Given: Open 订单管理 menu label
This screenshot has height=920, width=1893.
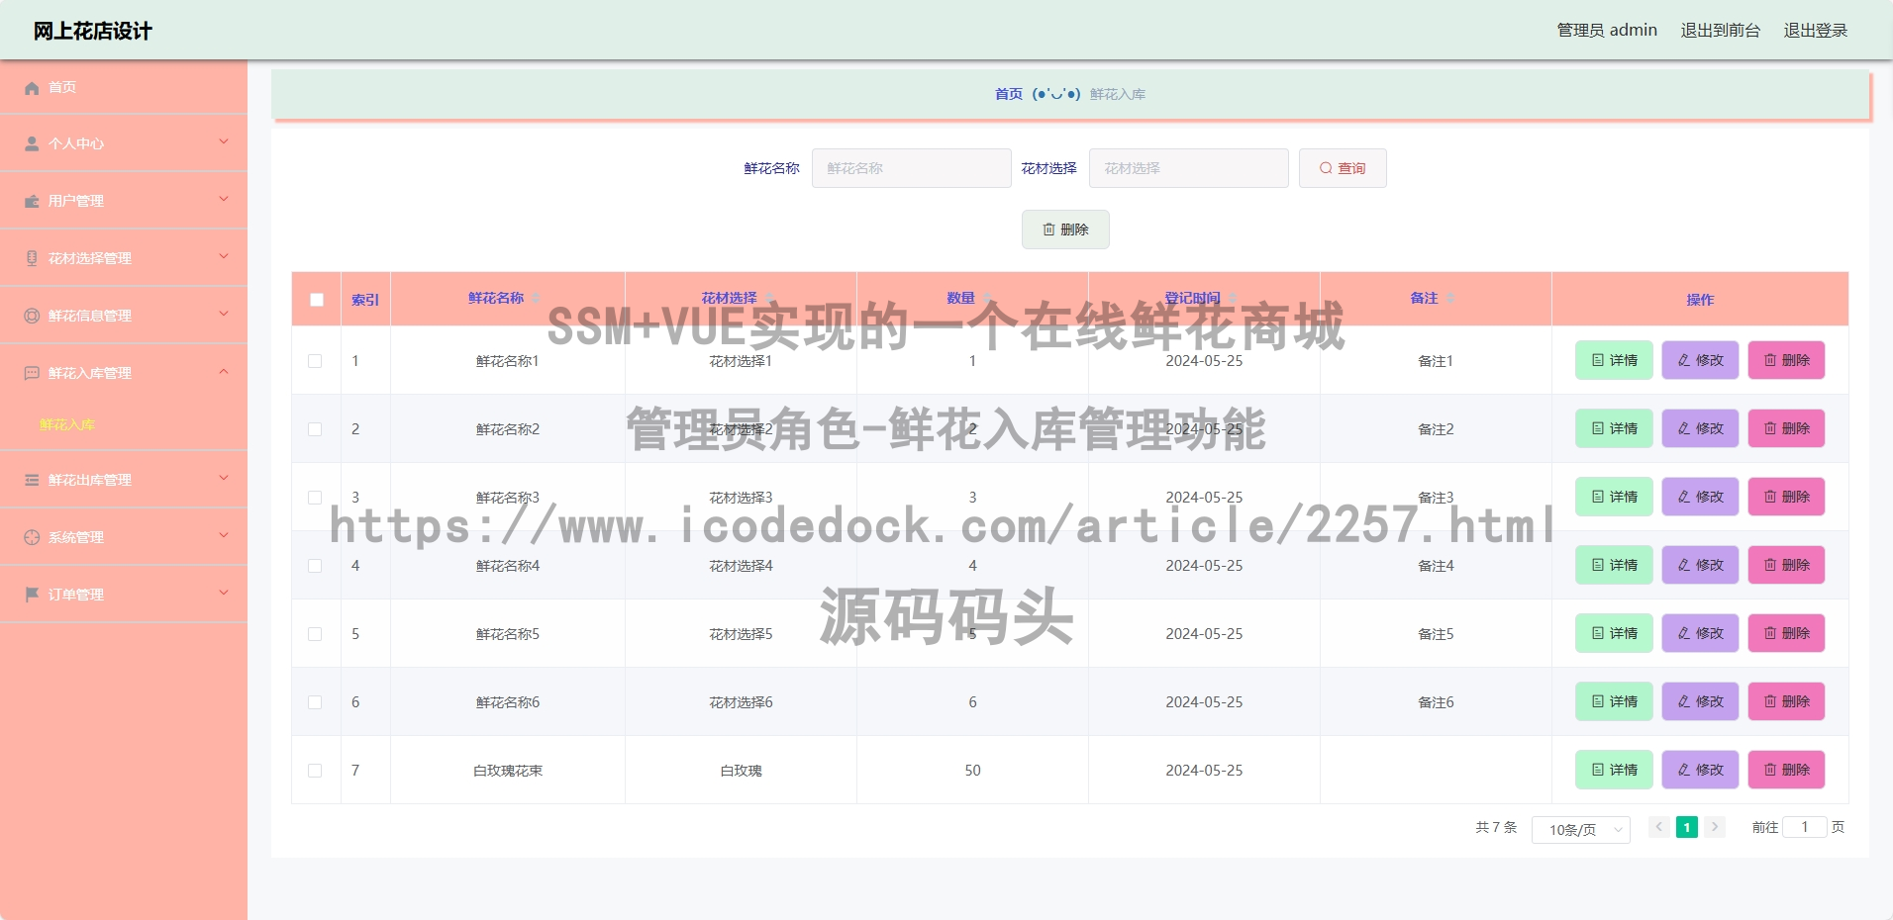Looking at the screenshot, I should pyautogui.click(x=76, y=595).
